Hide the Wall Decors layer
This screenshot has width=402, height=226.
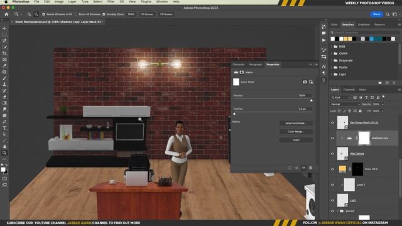coord(332,154)
